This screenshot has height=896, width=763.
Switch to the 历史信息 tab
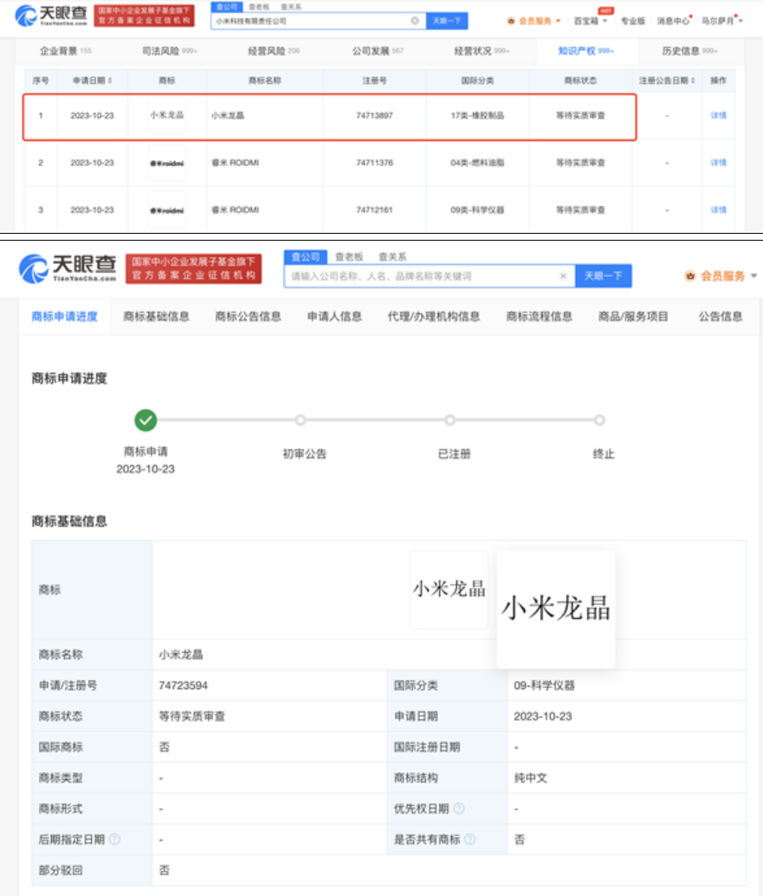click(690, 51)
